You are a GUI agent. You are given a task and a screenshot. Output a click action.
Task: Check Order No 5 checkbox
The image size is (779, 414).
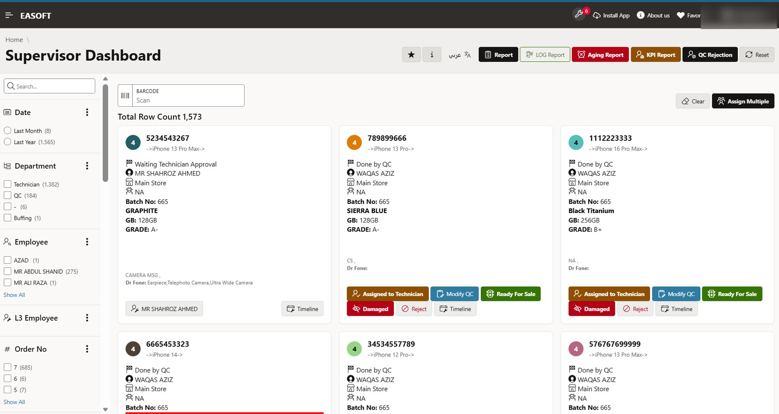7,390
